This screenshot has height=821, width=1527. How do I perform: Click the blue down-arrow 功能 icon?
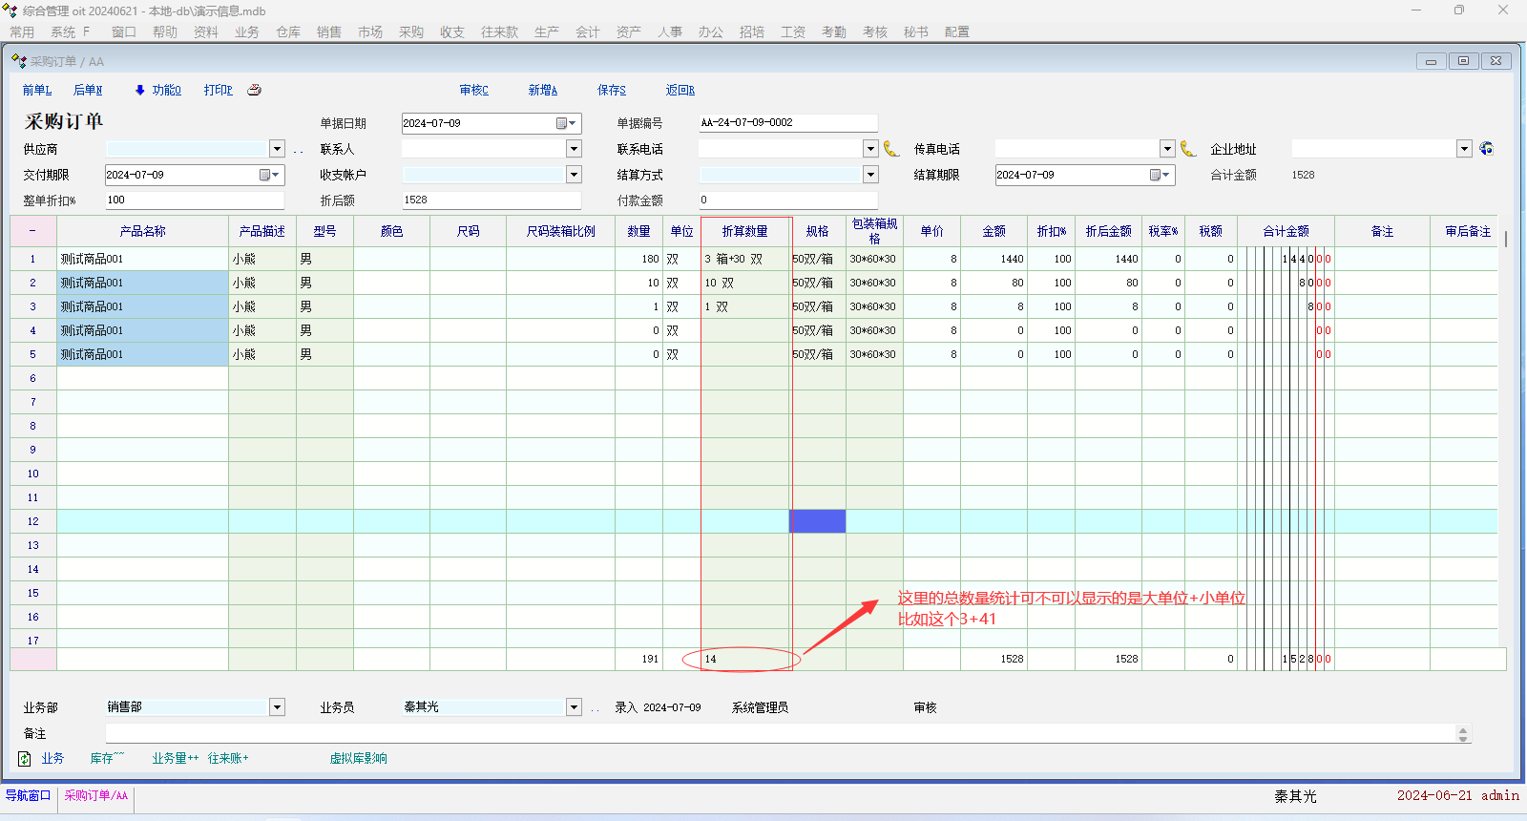tap(139, 90)
